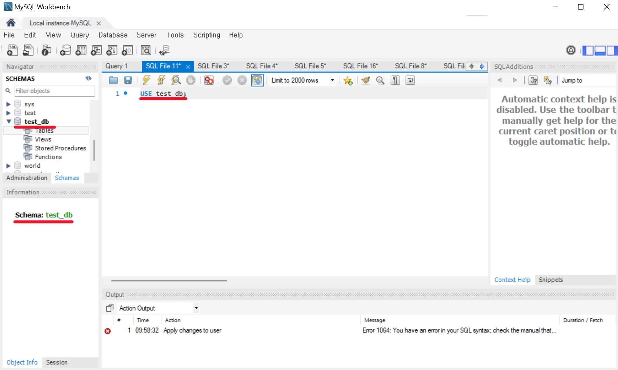Run Explain plan on current statement icon
Image resolution: width=618 pixels, height=370 pixels.
(x=176, y=80)
